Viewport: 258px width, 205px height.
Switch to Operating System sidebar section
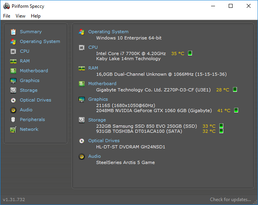40,41
